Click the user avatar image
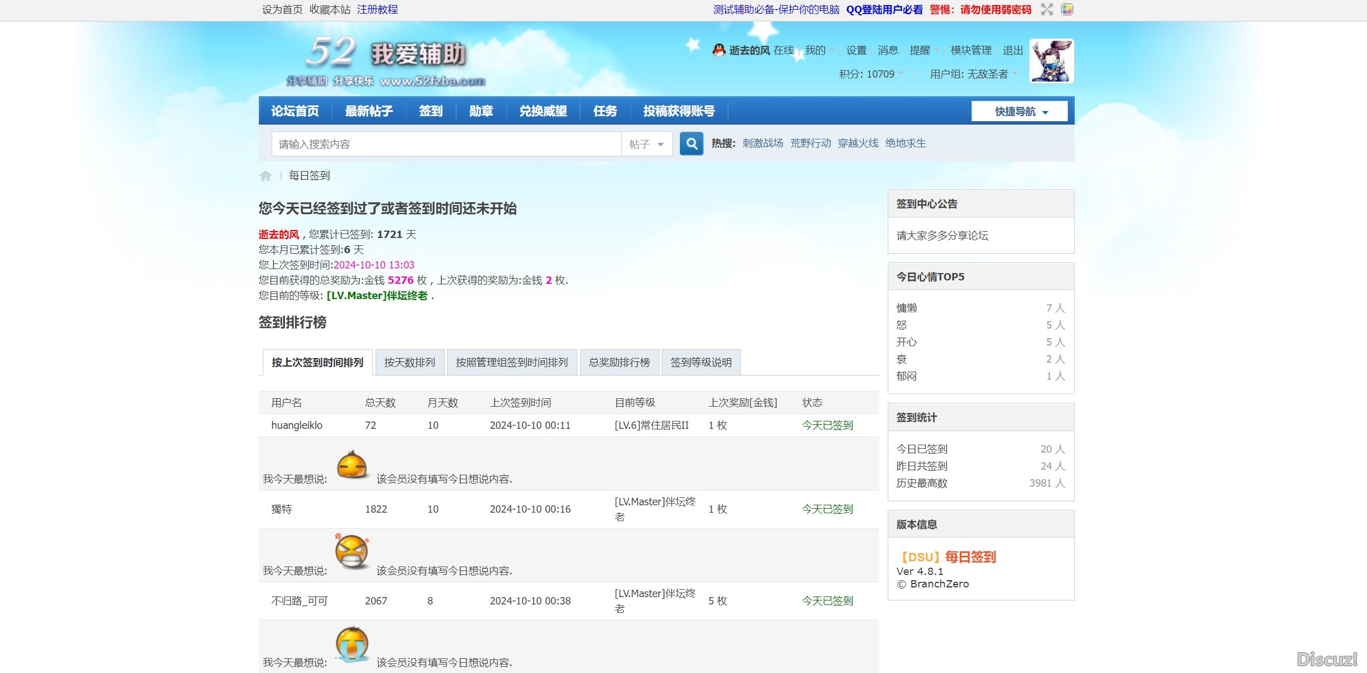1367x673 pixels. [1051, 61]
